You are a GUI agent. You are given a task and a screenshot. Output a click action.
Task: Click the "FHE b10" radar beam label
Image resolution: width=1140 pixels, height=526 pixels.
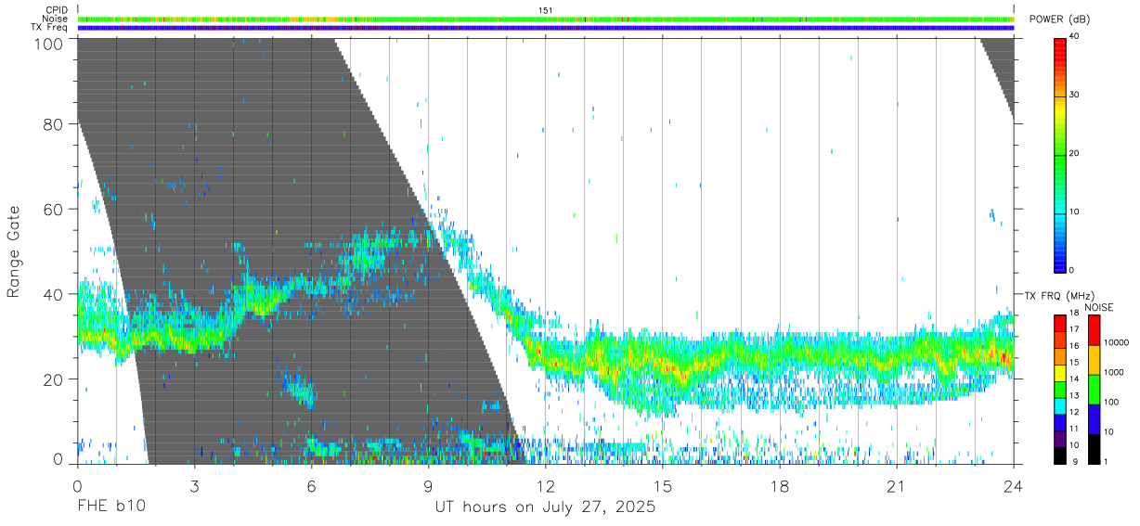(110, 507)
